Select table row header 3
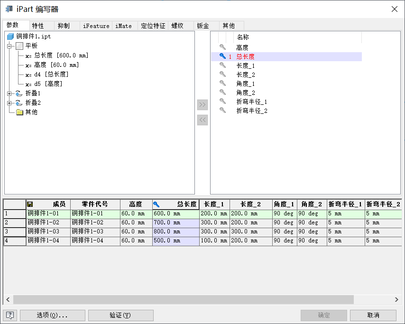Image resolution: width=405 pixels, height=324 pixels. pos(15,232)
